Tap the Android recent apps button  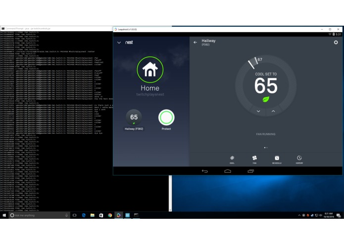pyautogui.click(x=251, y=171)
